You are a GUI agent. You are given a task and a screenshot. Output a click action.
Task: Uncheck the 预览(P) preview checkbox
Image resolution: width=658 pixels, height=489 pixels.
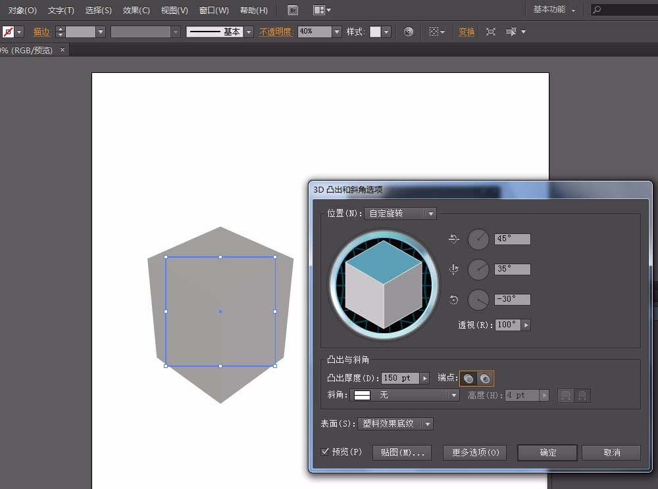click(325, 452)
